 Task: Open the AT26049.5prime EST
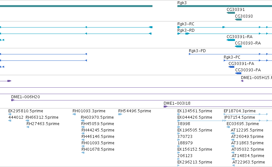[x=233, y=140]
